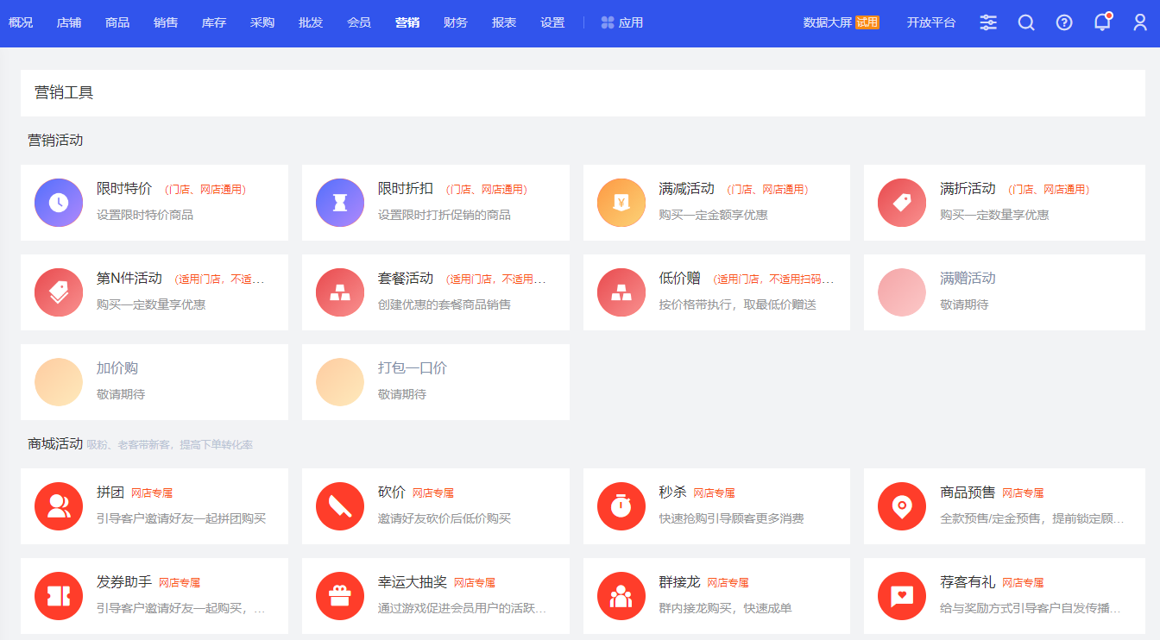This screenshot has width=1160, height=640.
Task: Open the help question-mark icon
Action: click(x=1064, y=22)
